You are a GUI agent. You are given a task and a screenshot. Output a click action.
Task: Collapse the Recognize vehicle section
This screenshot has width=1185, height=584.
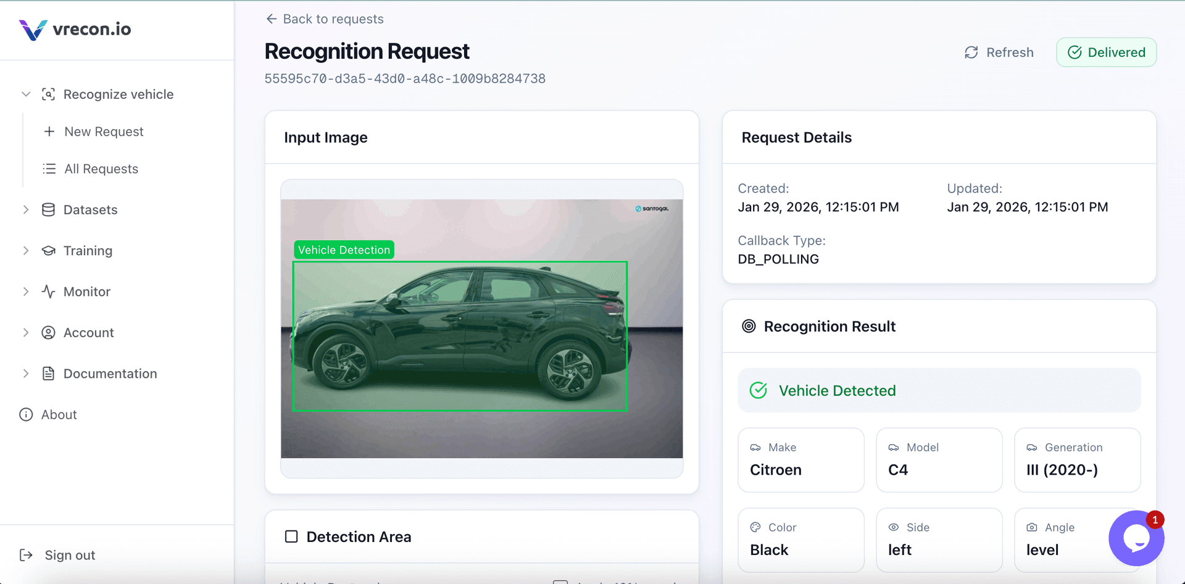coord(26,94)
